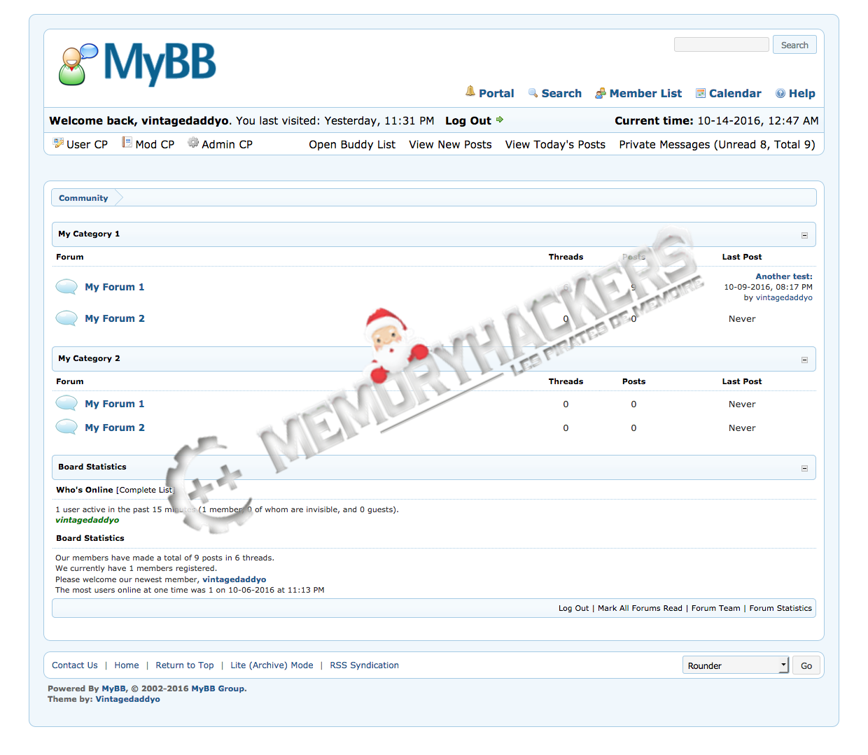Open My Forum 2 in My Category 2
This screenshot has height=755, width=868.
coord(115,428)
